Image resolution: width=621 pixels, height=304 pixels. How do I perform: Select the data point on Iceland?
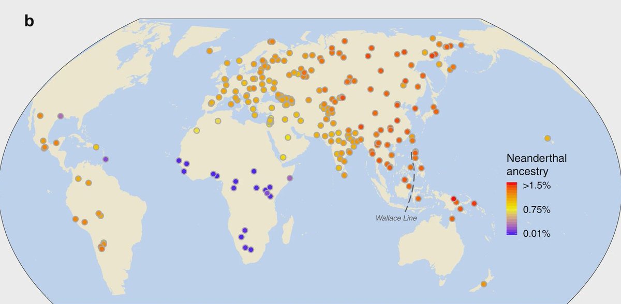(209, 51)
